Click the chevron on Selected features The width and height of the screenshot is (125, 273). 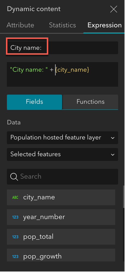(113, 155)
